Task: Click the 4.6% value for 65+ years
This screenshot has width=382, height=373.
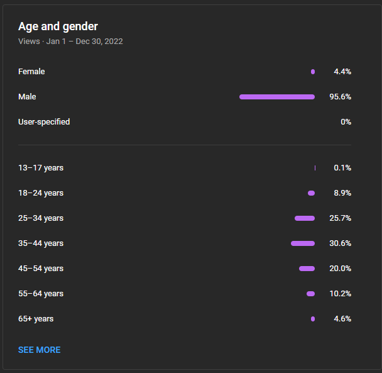Action: coord(342,319)
